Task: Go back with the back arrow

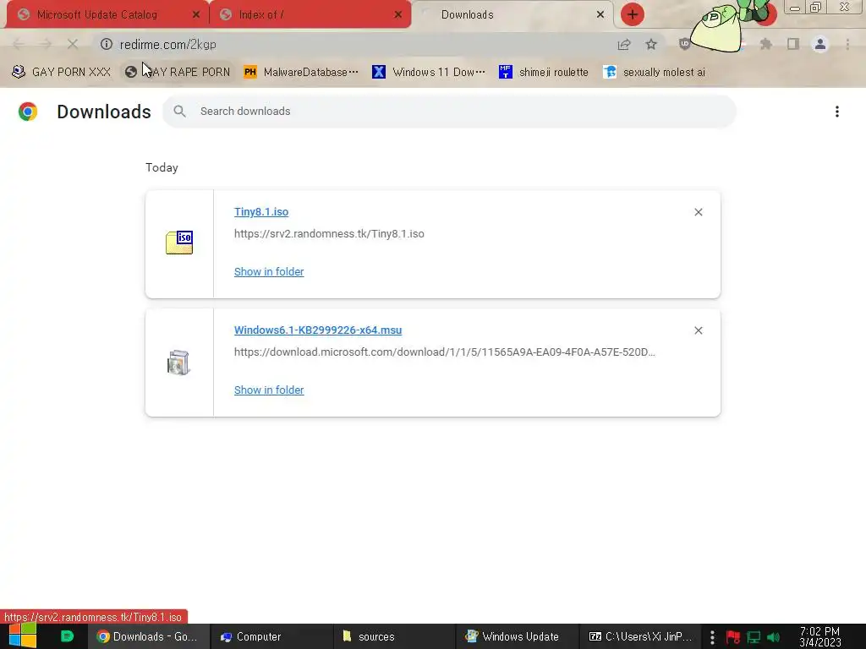Action: tap(19, 44)
